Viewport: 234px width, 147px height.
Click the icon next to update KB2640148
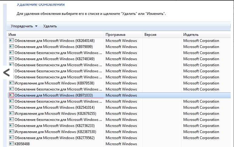pos(12,41)
